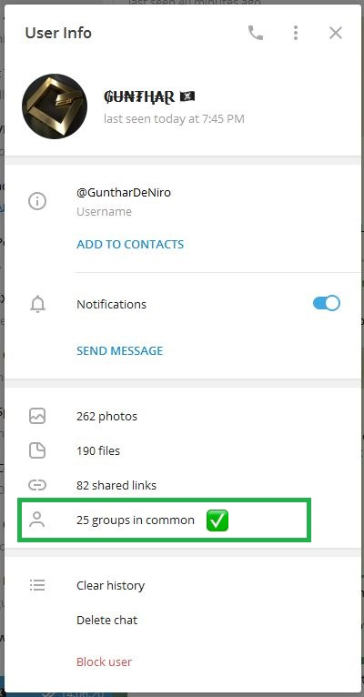Call the user via phone icon
The height and width of the screenshot is (697, 364).
256,33
